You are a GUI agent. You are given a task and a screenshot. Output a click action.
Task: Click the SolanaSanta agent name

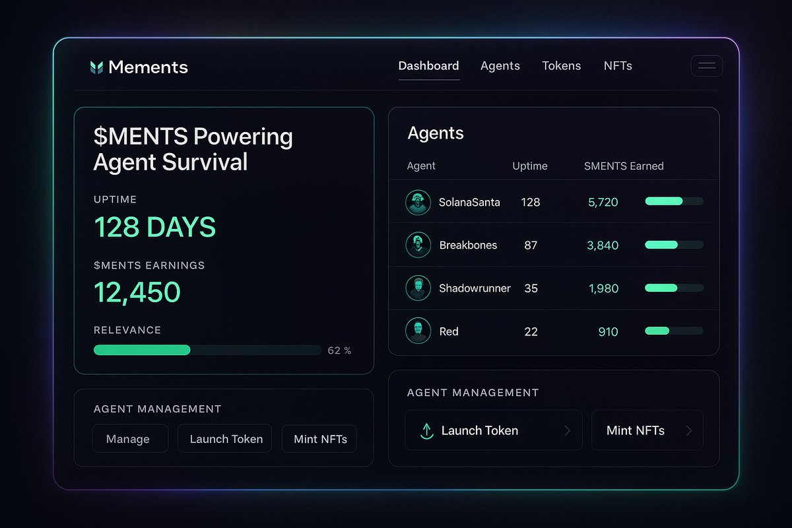[x=469, y=202]
